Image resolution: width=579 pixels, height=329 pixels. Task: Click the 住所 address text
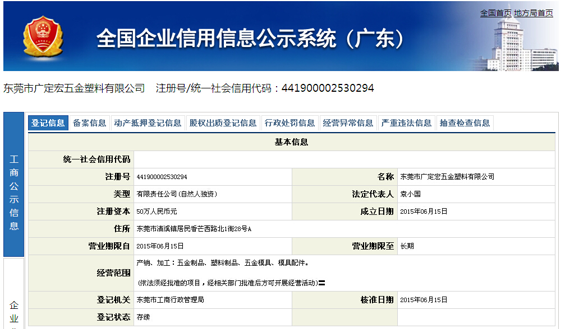[194, 229]
